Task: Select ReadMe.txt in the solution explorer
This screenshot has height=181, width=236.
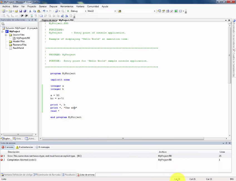Action: 18,48
